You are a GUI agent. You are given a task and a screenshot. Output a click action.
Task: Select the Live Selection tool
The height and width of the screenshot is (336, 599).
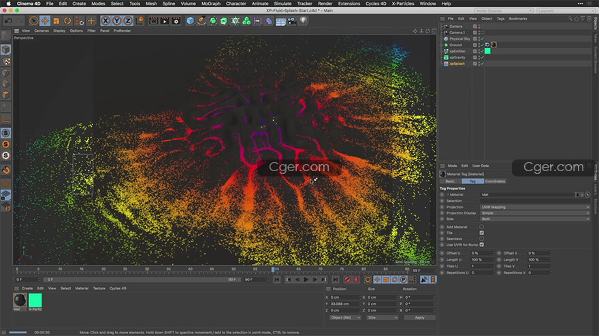[33, 20]
